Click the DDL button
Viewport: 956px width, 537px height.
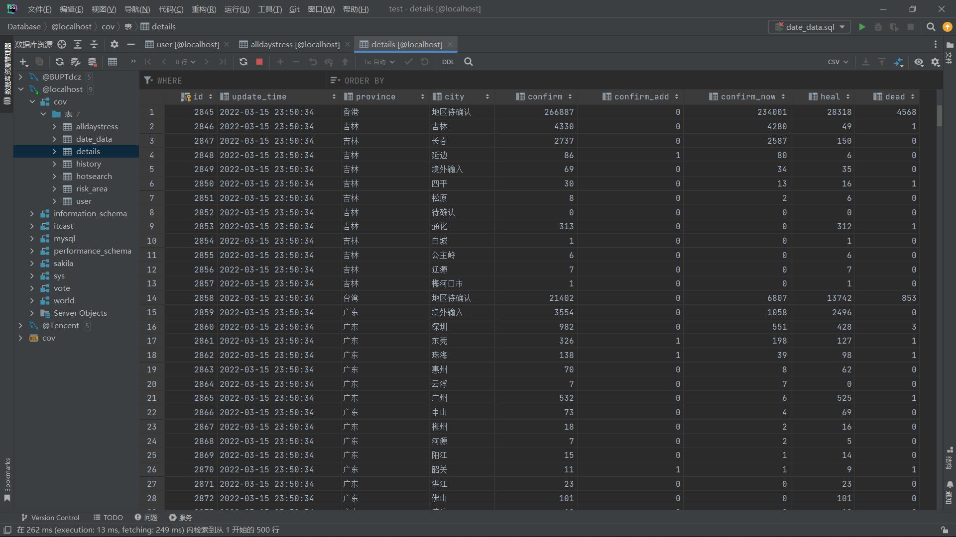tap(448, 62)
